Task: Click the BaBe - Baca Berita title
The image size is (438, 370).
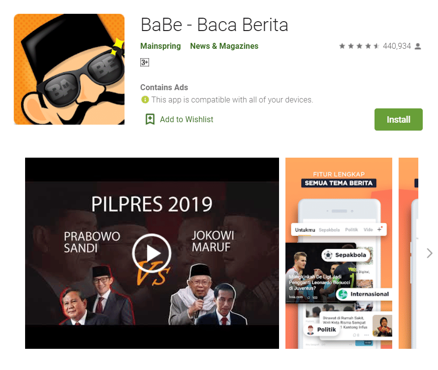Action: pos(214,25)
